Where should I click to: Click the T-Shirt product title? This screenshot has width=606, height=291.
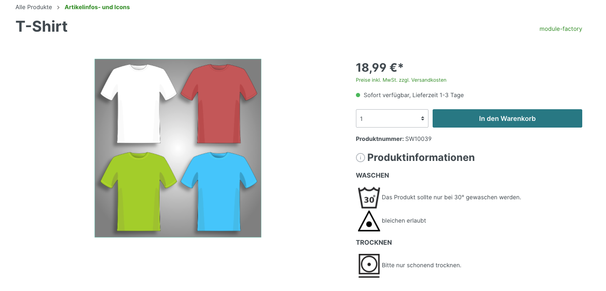[42, 26]
